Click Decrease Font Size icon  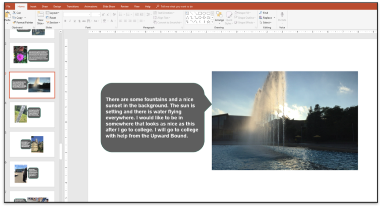coord(108,15)
